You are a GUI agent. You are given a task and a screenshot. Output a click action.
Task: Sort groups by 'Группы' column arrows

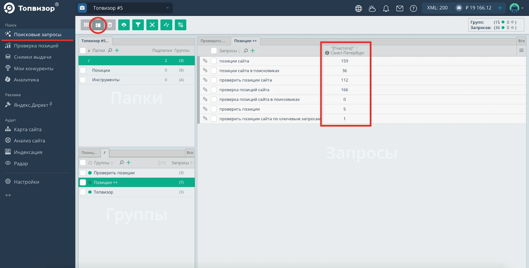pyautogui.click(x=112, y=163)
